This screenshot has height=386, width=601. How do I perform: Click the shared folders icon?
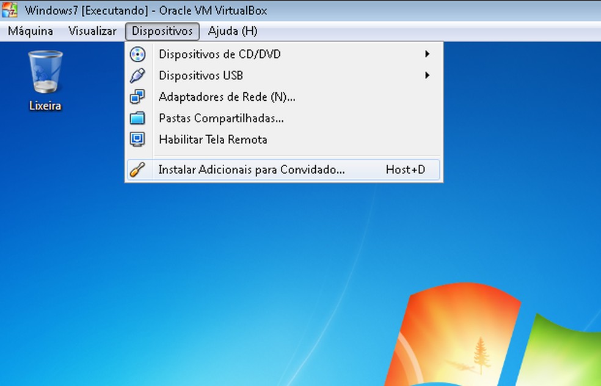point(137,118)
